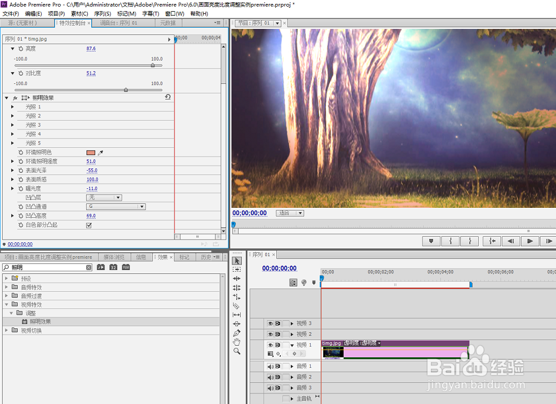
Task: Select the Pen tool
Action: click(x=237, y=333)
